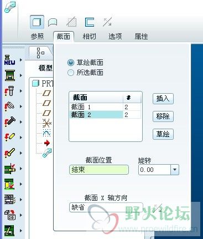The width and height of the screenshot is (203, 239).
Task: Open the 属性 tab
Action: pyautogui.click(x=141, y=36)
